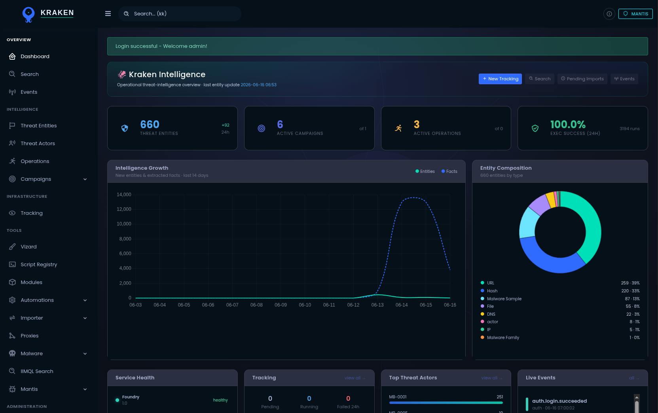The width and height of the screenshot is (658, 413).
Task: Click the header Search button
Action: point(540,79)
